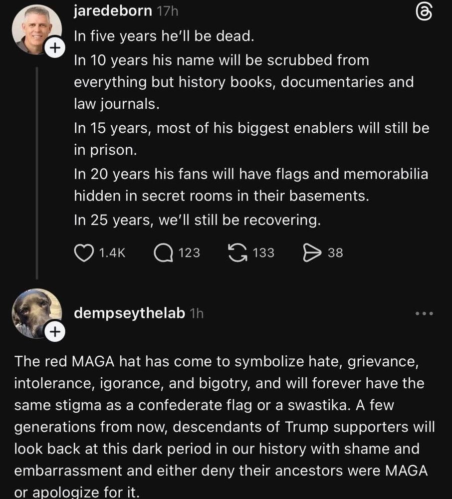The height and width of the screenshot is (499, 452).
Task: Open the three-dot menu on dempseythelab's reply
Action: click(x=424, y=313)
